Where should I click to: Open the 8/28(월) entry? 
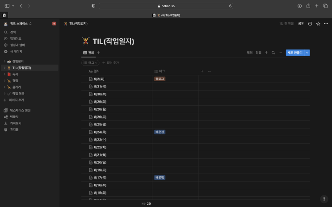click(x=100, y=109)
